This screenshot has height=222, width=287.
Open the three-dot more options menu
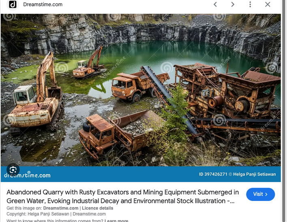pos(250,4)
